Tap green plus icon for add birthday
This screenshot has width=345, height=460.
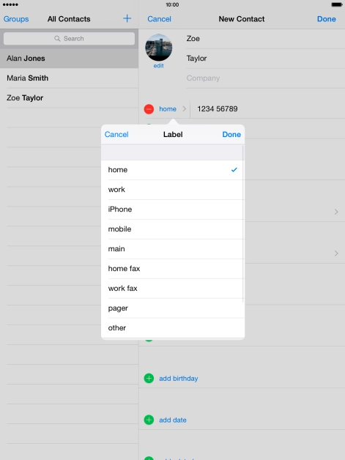pyautogui.click(x=149, y=378)
